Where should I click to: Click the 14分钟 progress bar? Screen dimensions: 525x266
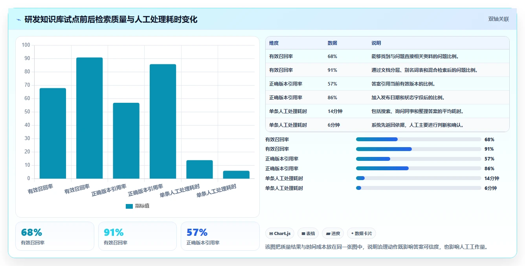[419, 178]
